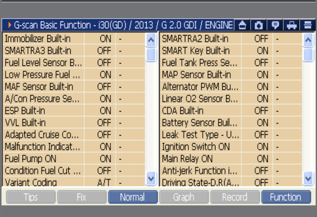Select Ignition Switch ON row
Viewport: 317px width, 217px height.
click(x=231, y=147)
